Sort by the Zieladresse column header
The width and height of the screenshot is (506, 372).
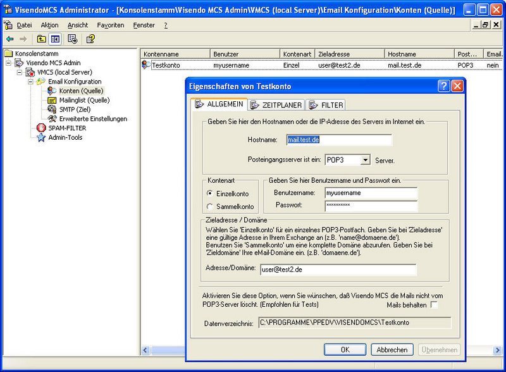[350, 54]
